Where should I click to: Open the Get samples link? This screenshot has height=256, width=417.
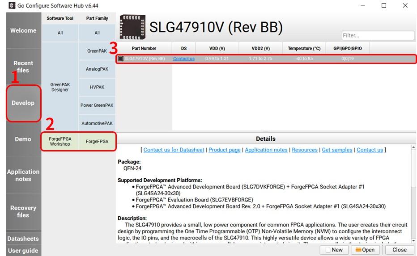coord(337,150)
